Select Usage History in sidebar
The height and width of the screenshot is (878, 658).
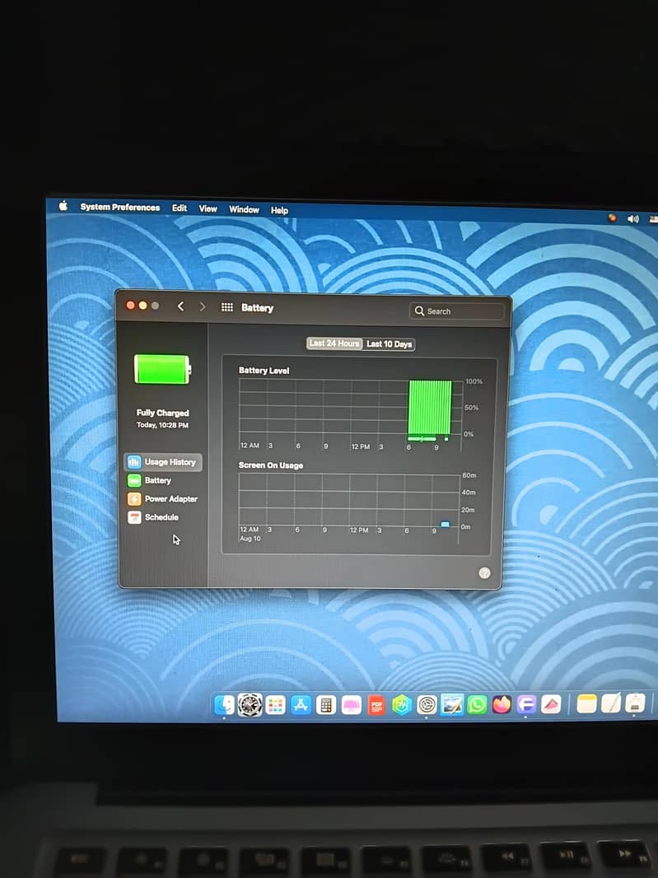click(163, 462)
